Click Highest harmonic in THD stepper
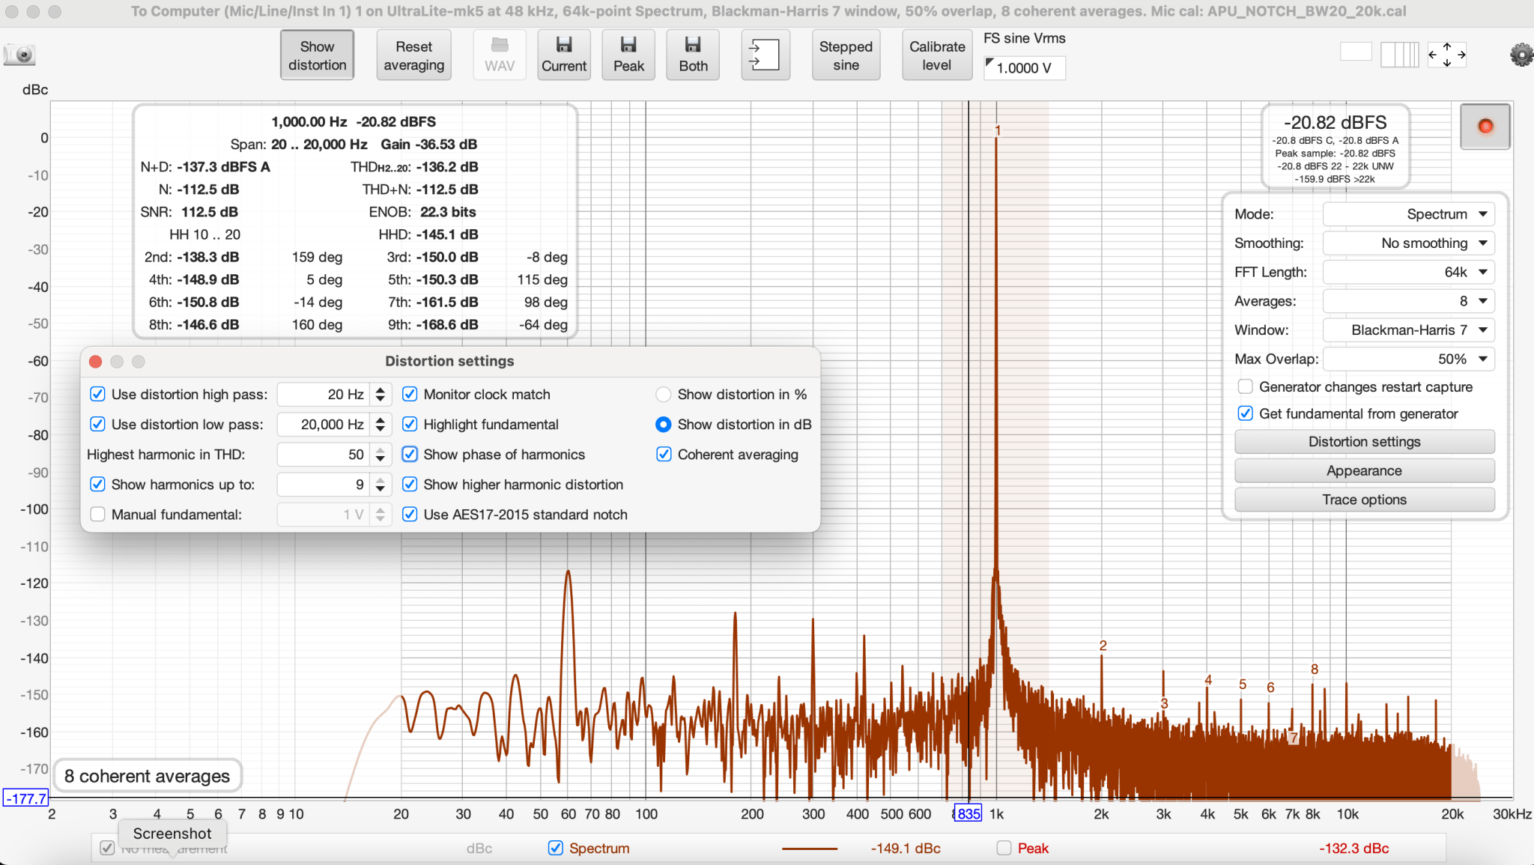 [381, 455]
